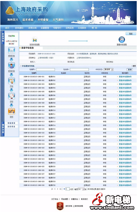Open the 采购实务 menu item
The image size is (137, 212).
pos(70,28)
